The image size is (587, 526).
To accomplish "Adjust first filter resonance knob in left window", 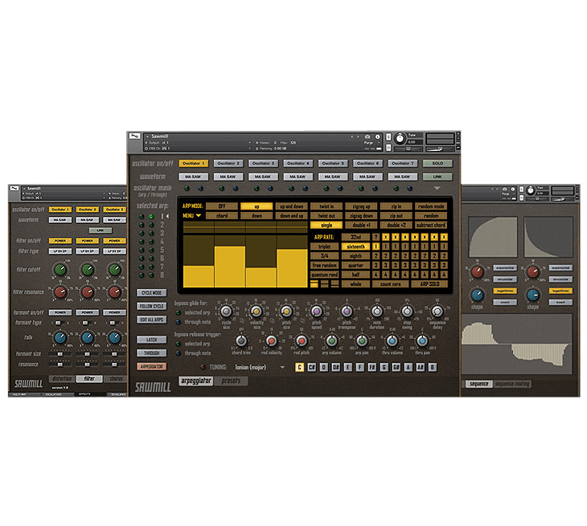I will coord(60,292).
